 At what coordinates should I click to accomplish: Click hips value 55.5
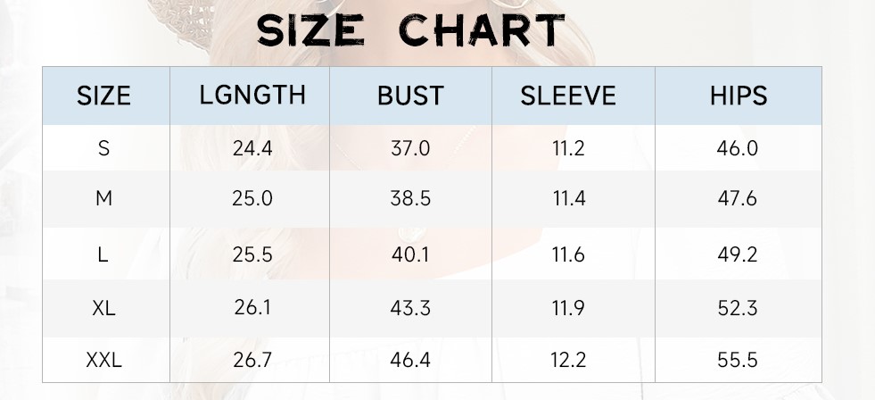click(x=738, y=361)
